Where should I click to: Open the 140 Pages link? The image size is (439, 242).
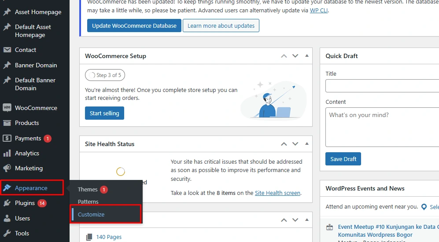pyautogui.click(x=109, y=237)
